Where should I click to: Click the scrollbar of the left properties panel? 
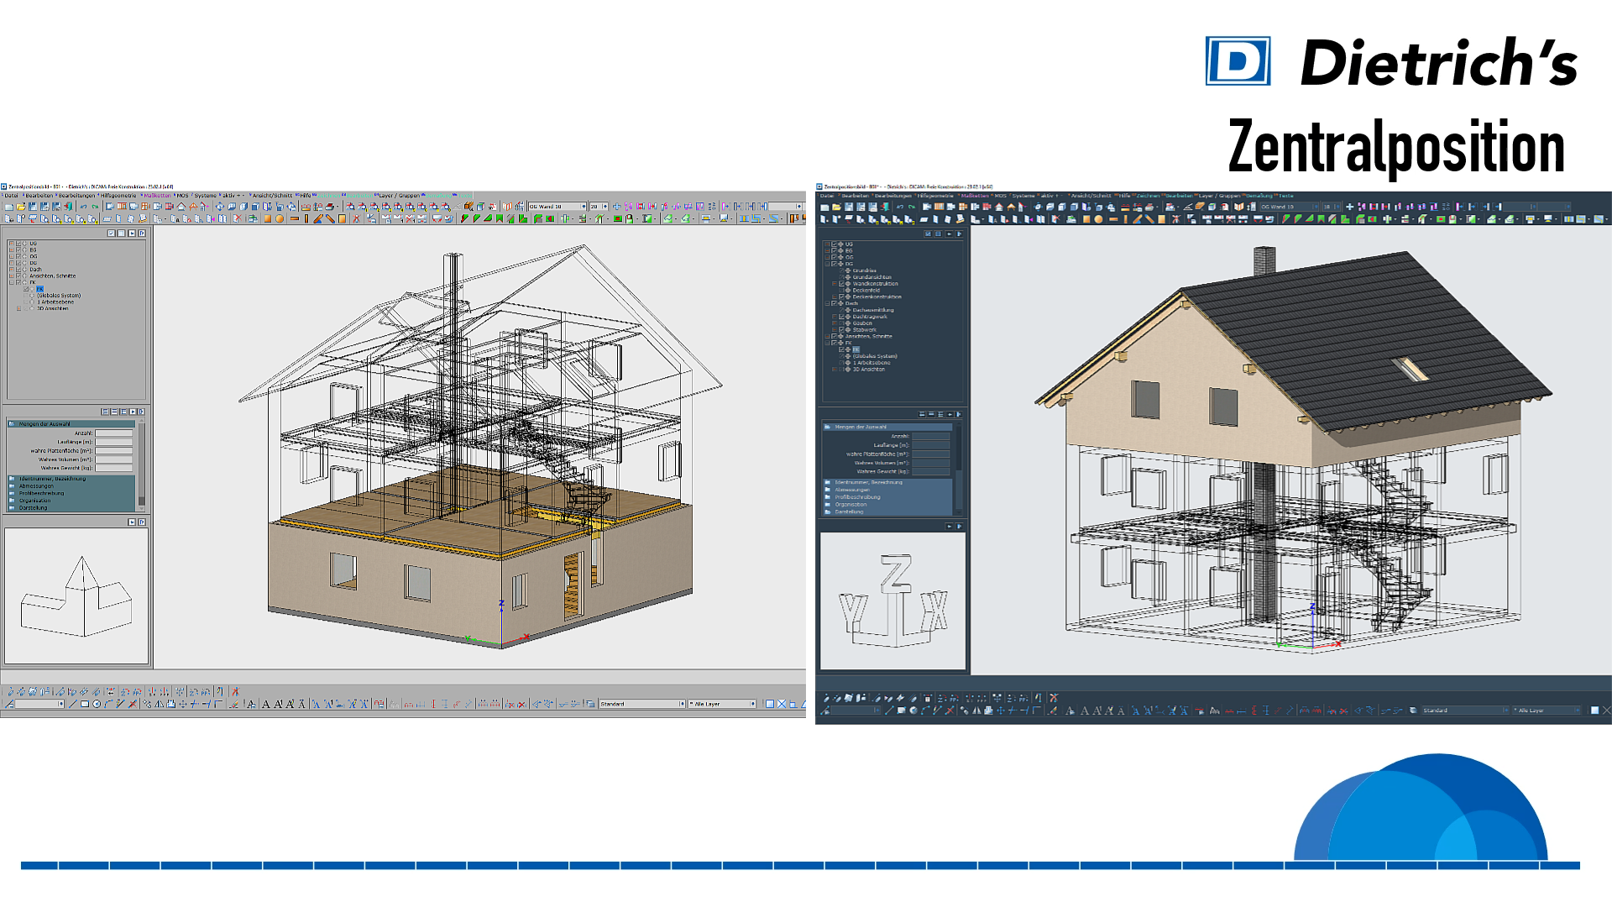click(x=141, y=464)
